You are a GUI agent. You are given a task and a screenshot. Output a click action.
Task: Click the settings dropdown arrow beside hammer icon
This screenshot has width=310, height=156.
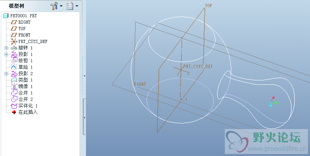coord(61,6)
